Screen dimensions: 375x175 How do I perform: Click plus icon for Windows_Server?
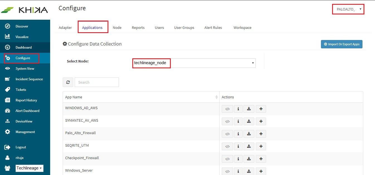(x=261, y=171)
